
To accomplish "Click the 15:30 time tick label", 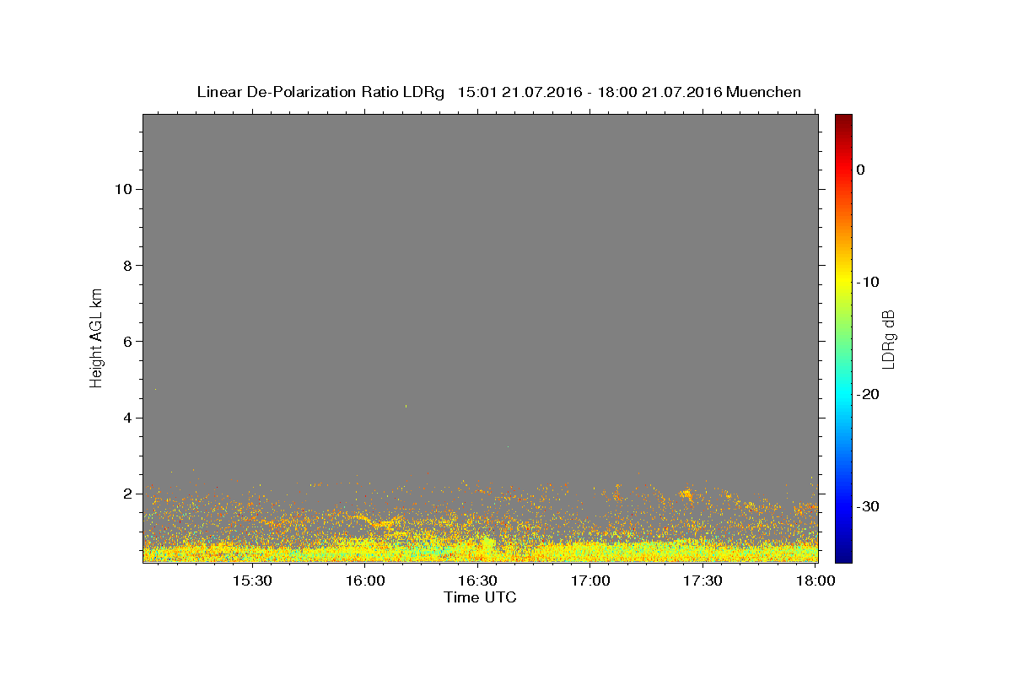I will 251,580.
